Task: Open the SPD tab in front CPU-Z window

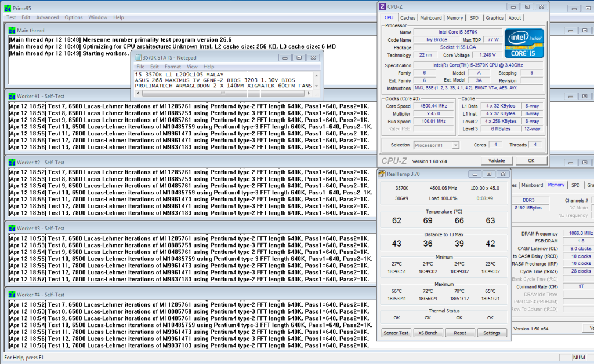Action: 474,18
